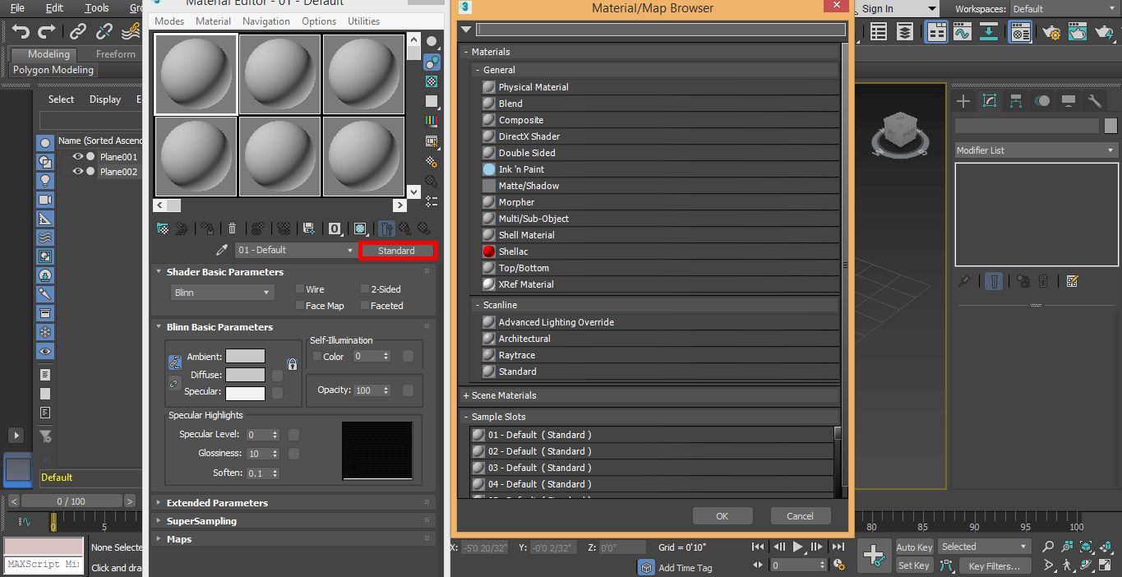Click the Cancel button in Material/Map Browser
Viewport: 1122px width, 577px height.
click(x=800, y=516)
